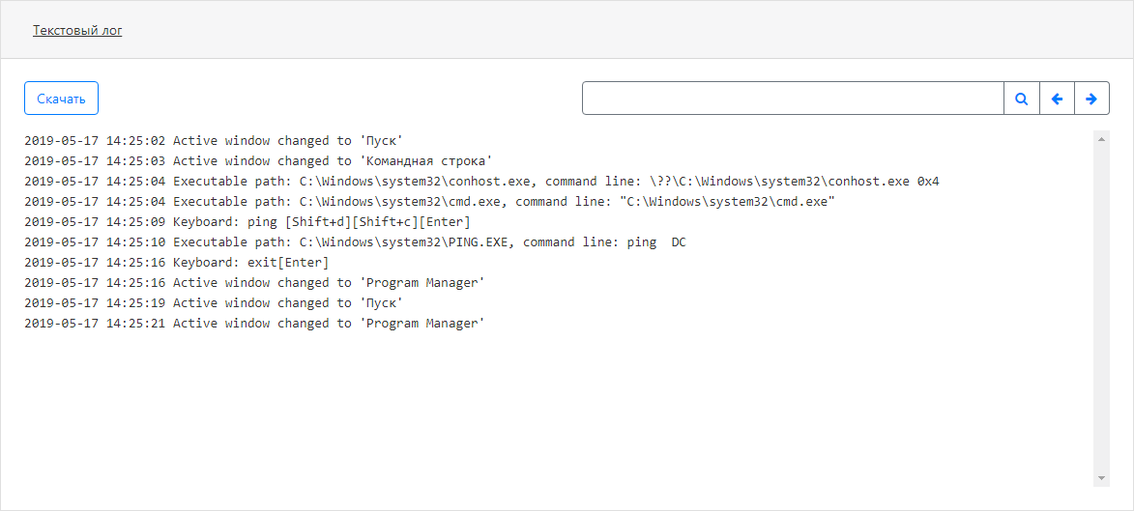This screenshot has height=511, width=1134.
Task: Click the conhost.exe executable path entry
Action: pyautogui.click(x=481, y=182)
